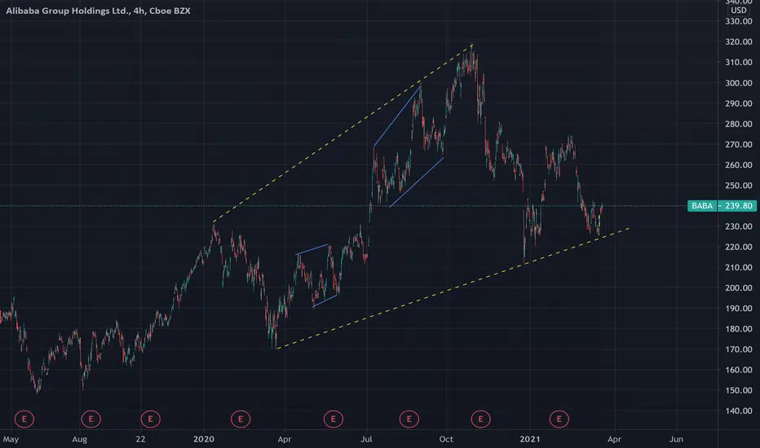The width and height of the screenshot is (760, 448).
Task: Click the 290.00 price axis label
Action: [739, 103]
